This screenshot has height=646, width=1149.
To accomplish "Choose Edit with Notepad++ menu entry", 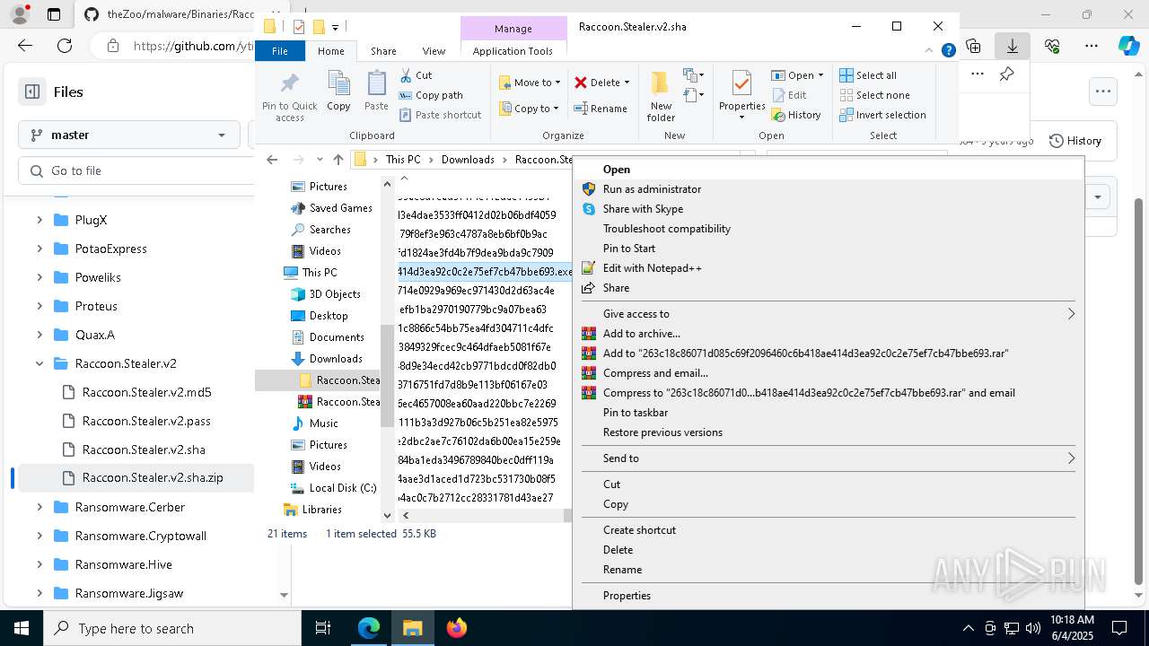I will (653, 268).
